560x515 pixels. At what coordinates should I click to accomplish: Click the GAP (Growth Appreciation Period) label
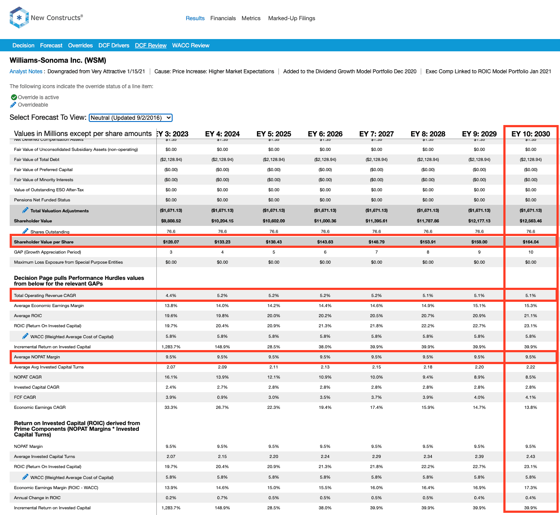(47, 252)
